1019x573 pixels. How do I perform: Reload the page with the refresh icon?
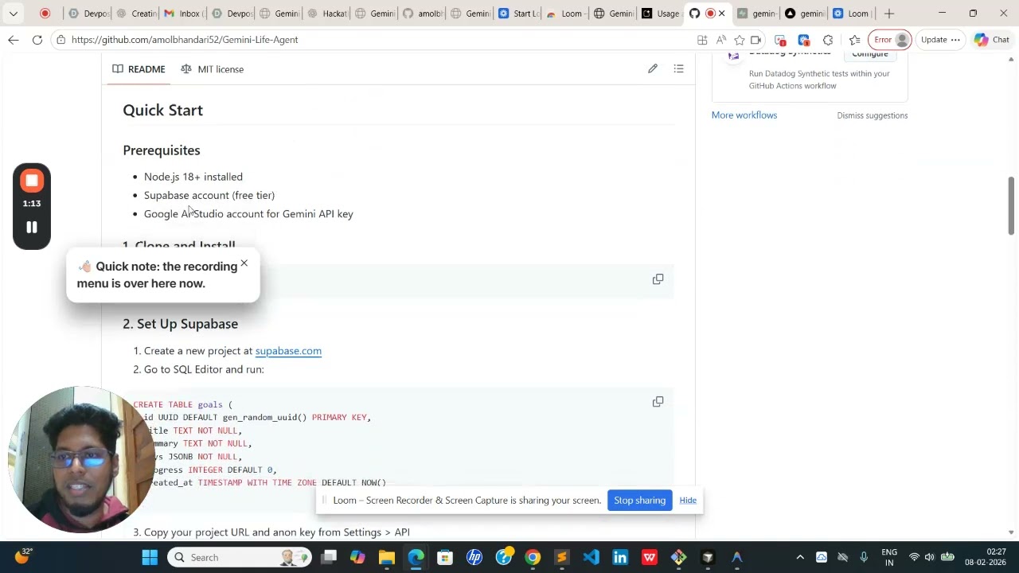37,40
